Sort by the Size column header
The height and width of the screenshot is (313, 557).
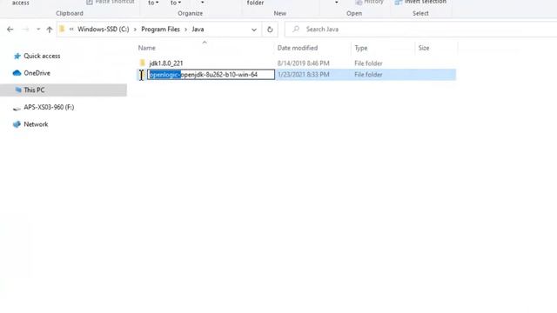tap(424, 48)
